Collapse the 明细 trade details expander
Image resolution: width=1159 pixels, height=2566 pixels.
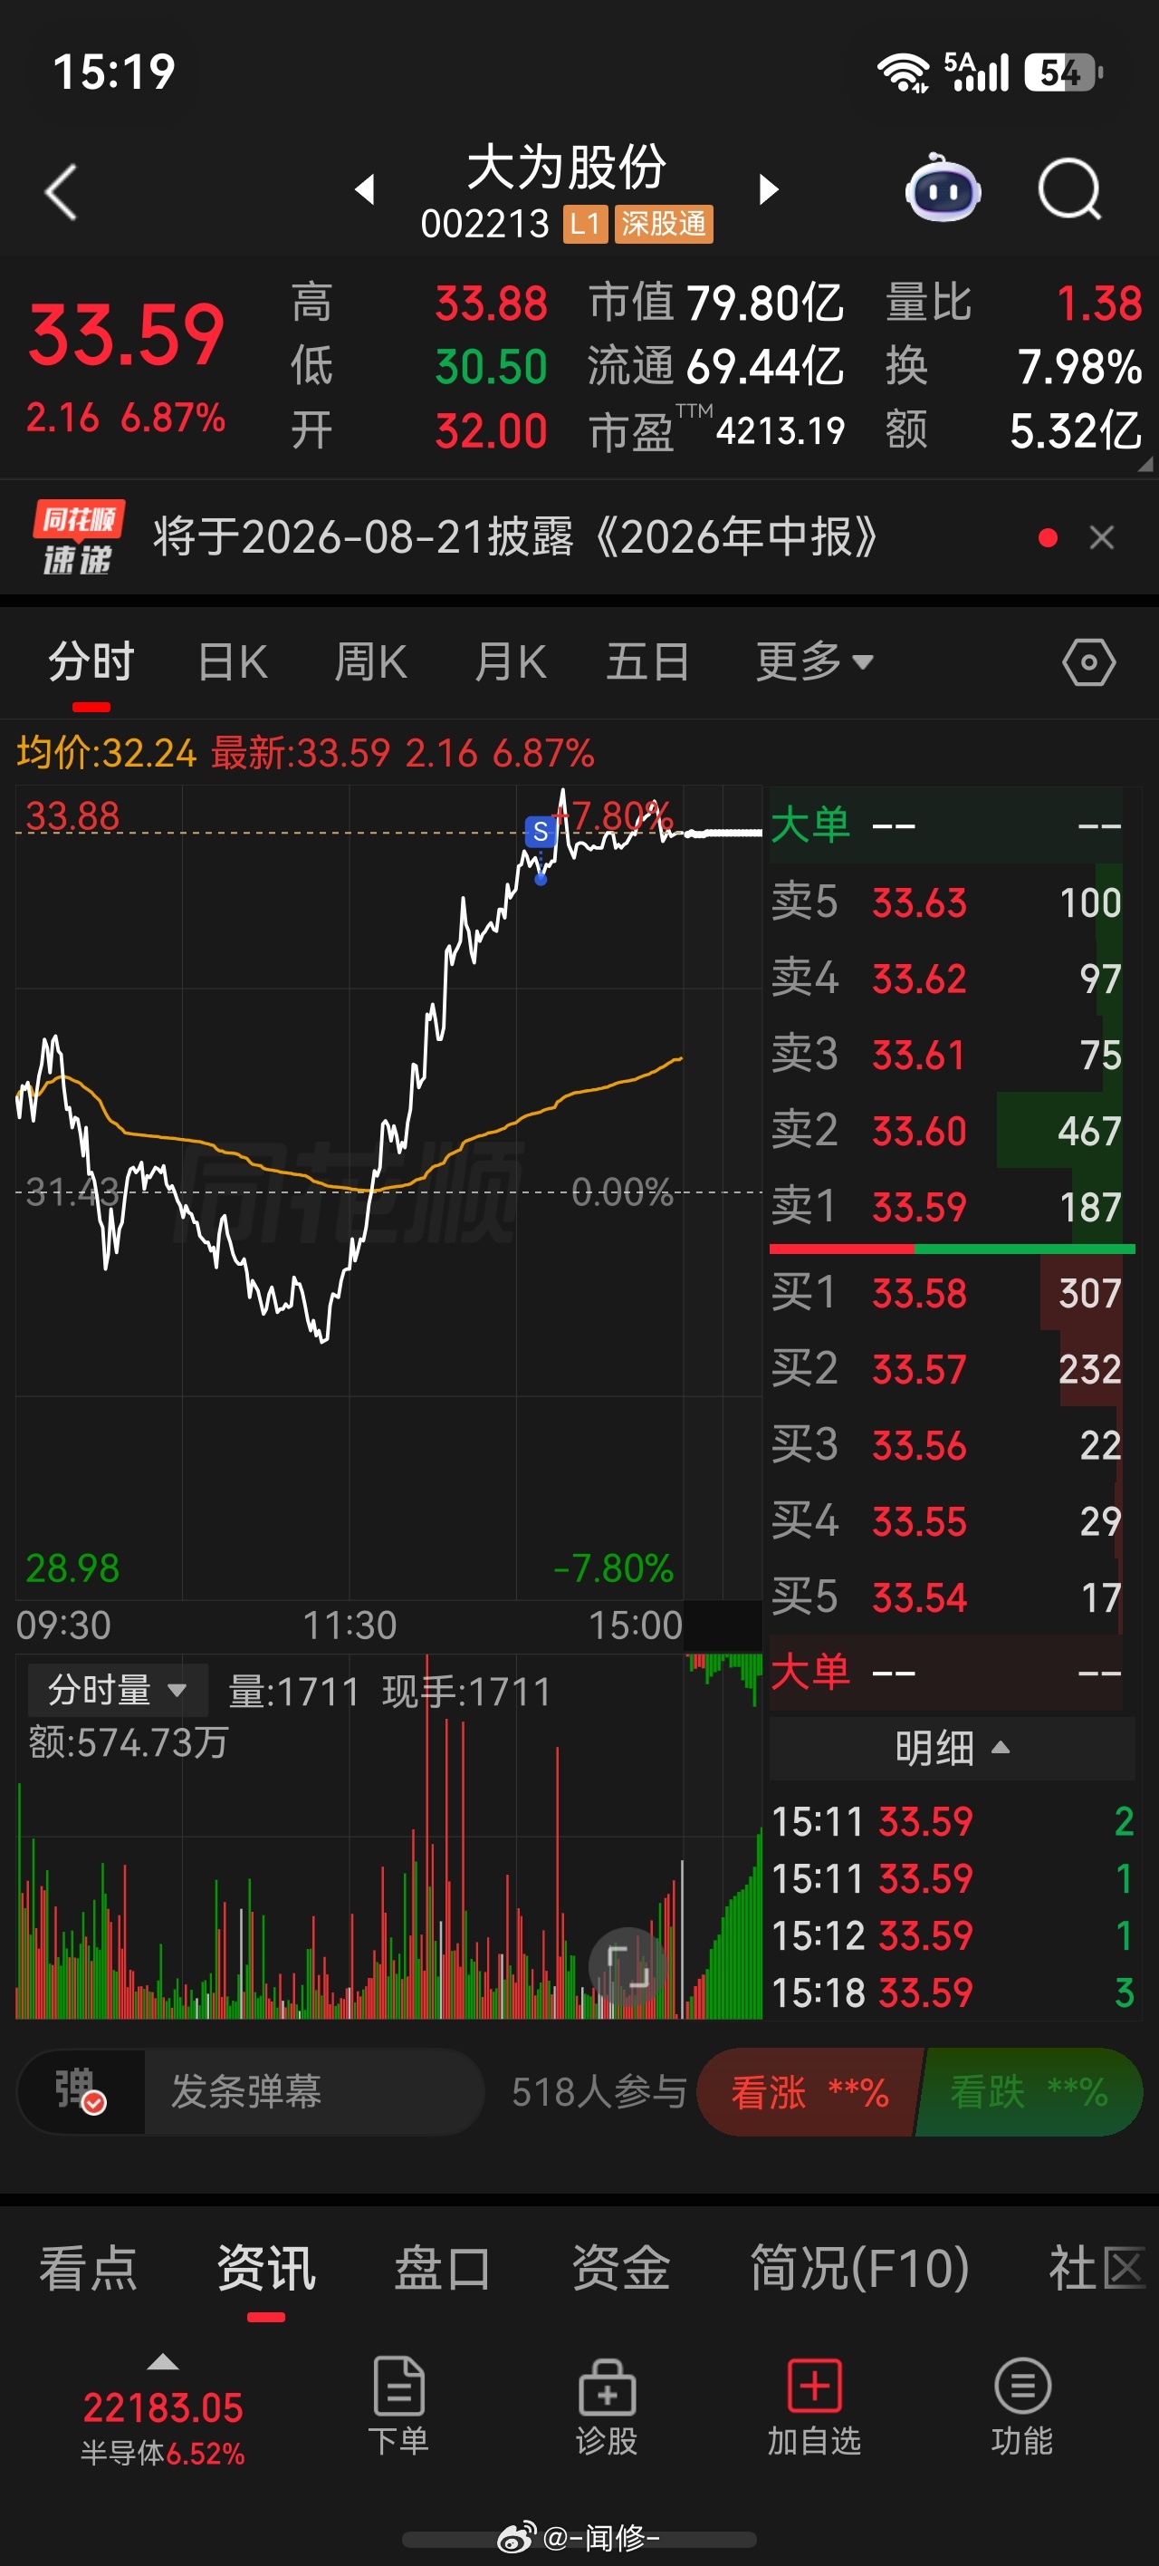[x=952, y=1748]
